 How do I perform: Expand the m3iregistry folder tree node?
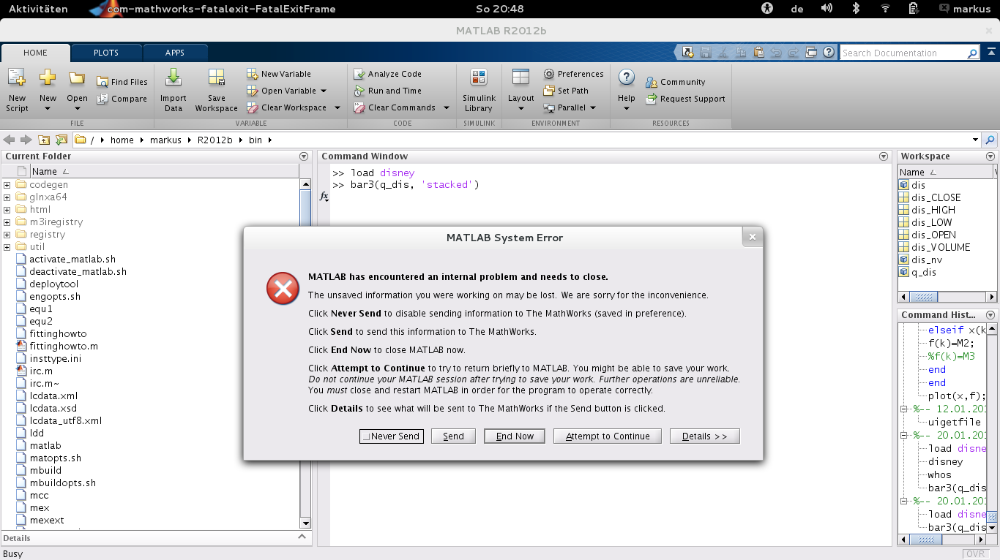[7, 222]
